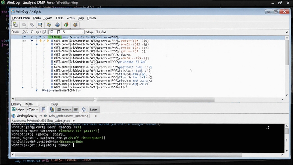
Task: Click the blue globe toolbar icon
Action: point(58,25)
